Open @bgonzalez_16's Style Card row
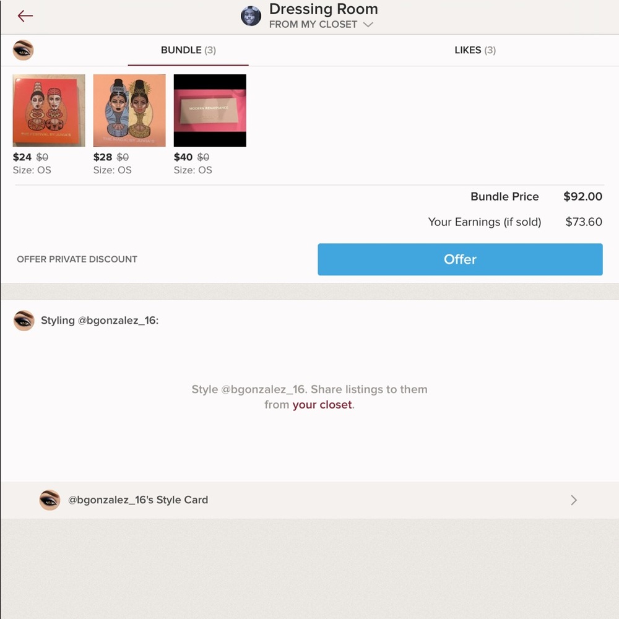The width and height of the screenshot is (619, 619). 309,500
